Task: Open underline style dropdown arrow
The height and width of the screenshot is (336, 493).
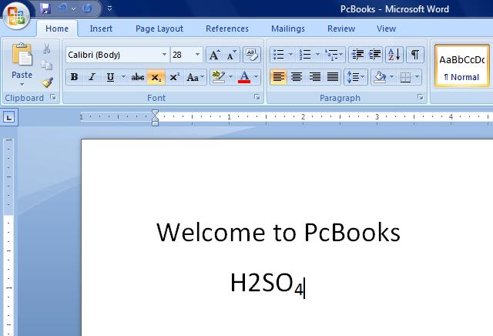Action: pyautogui.click(x=123, y=77)
